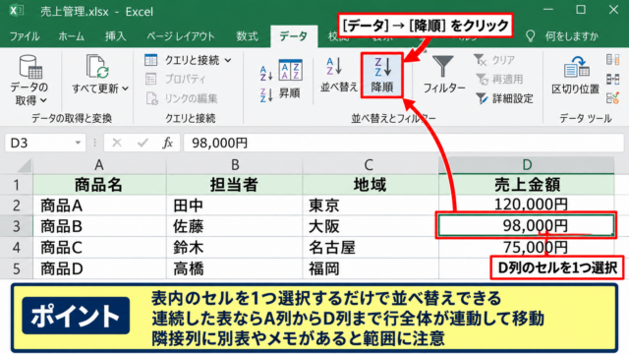Click Reapply filter (再適用)
The height and width of the screenshot is (354, 629).
[499, 79]
